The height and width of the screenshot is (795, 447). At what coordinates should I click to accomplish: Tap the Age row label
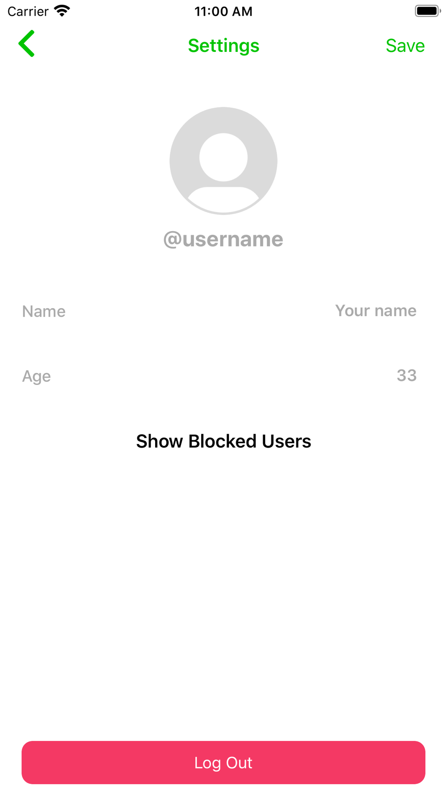click(x=36, y=376)
